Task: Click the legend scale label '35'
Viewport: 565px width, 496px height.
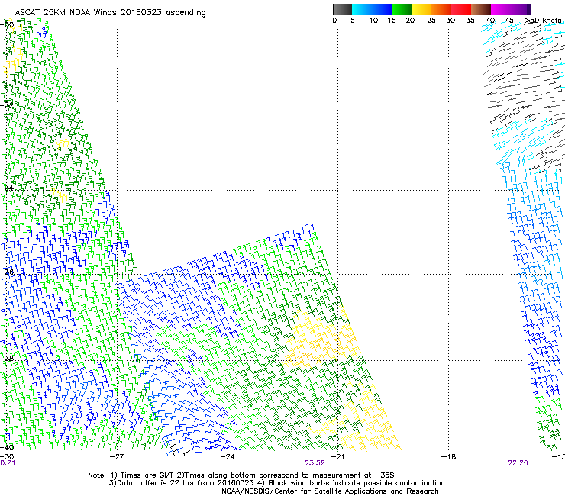Action: point(470,21)
